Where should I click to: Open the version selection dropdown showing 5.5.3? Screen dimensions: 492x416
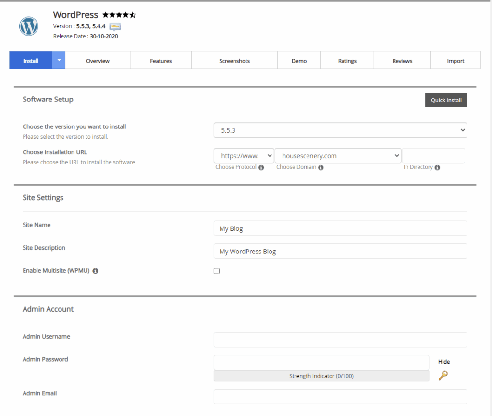click(340, 130)
